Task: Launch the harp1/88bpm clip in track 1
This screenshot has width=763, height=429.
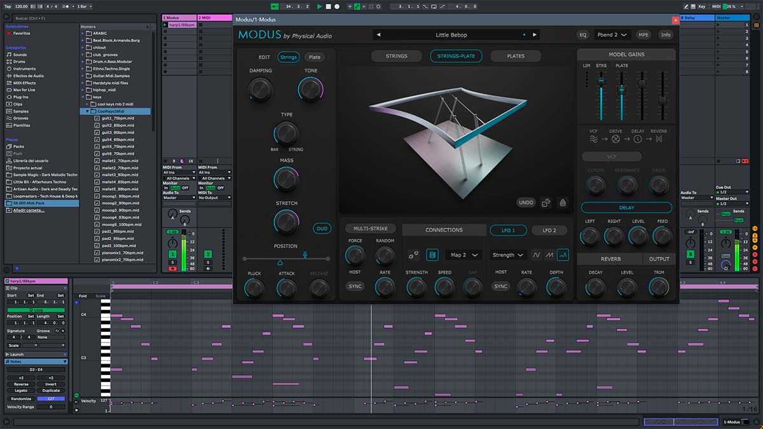Action: pyautogui.click(x=165, y=25)
